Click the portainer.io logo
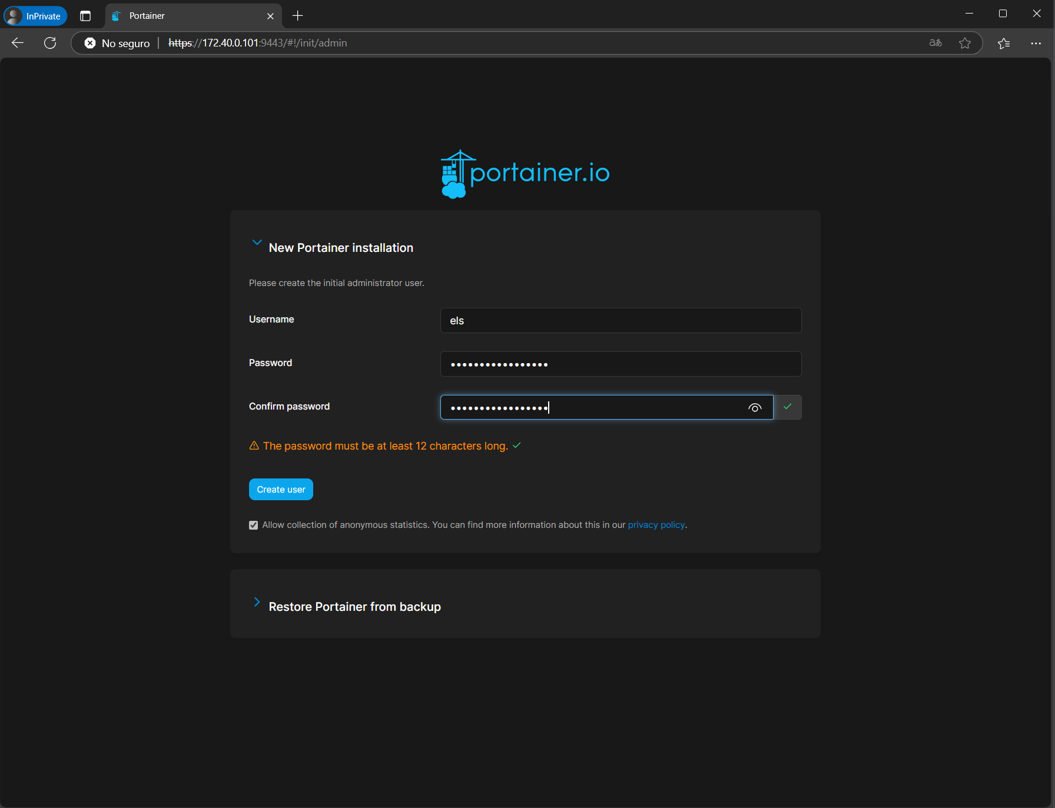Image resolution: width=1055 pixels, height=808 pixels. point(525,174)
